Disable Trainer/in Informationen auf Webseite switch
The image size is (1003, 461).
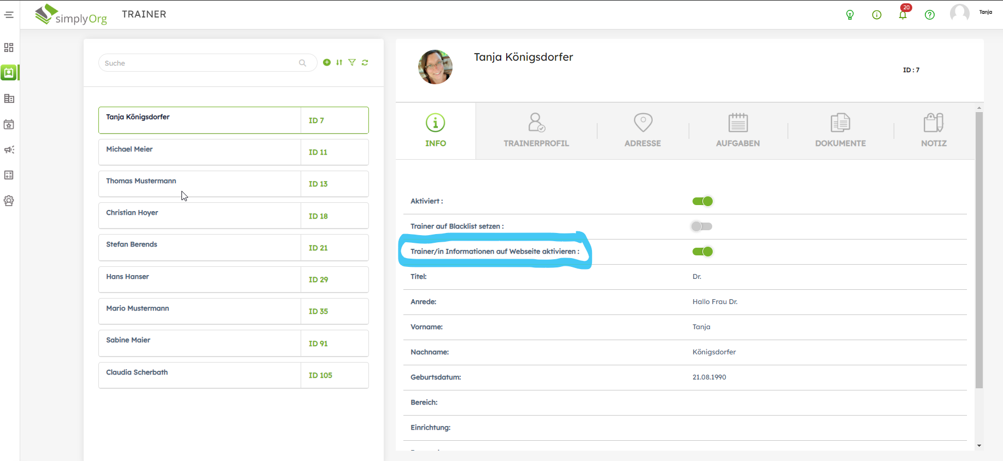click(x=702, y=252)
